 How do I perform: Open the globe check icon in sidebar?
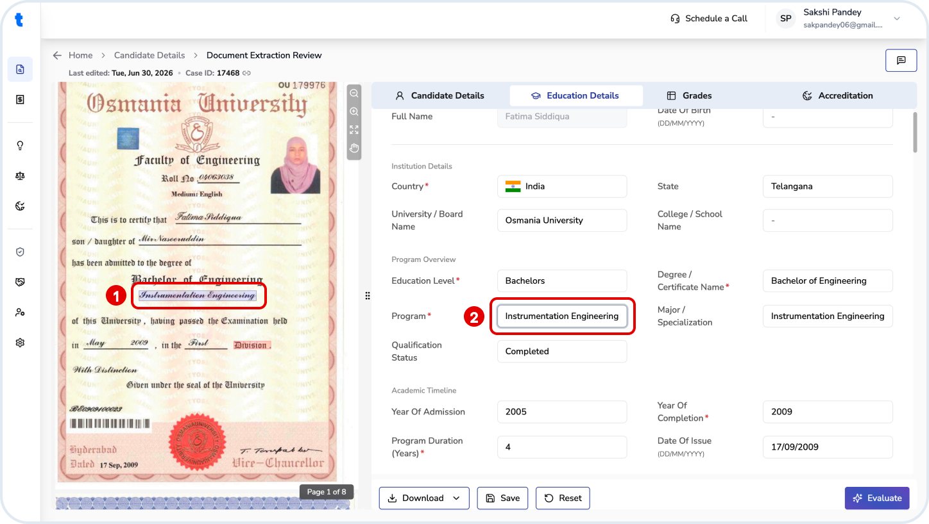(x=20, y=206)
